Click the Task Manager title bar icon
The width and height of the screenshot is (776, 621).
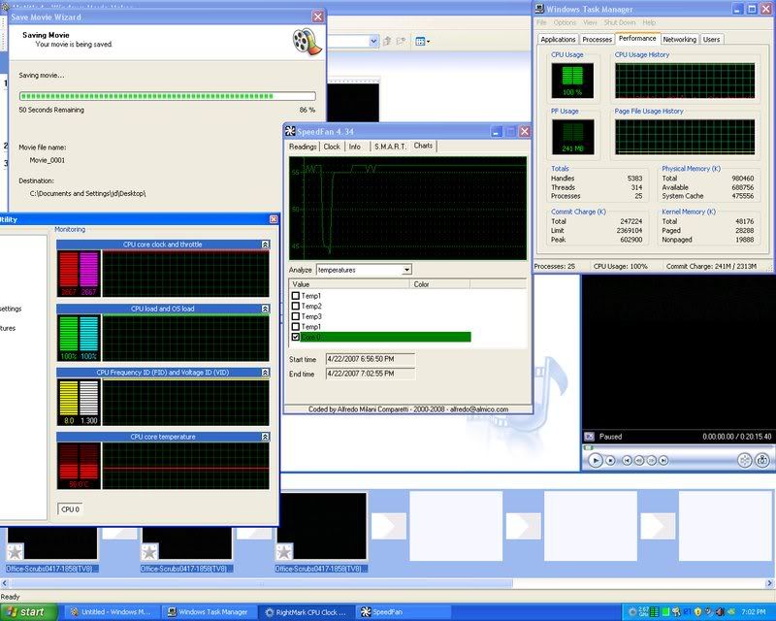539,9
